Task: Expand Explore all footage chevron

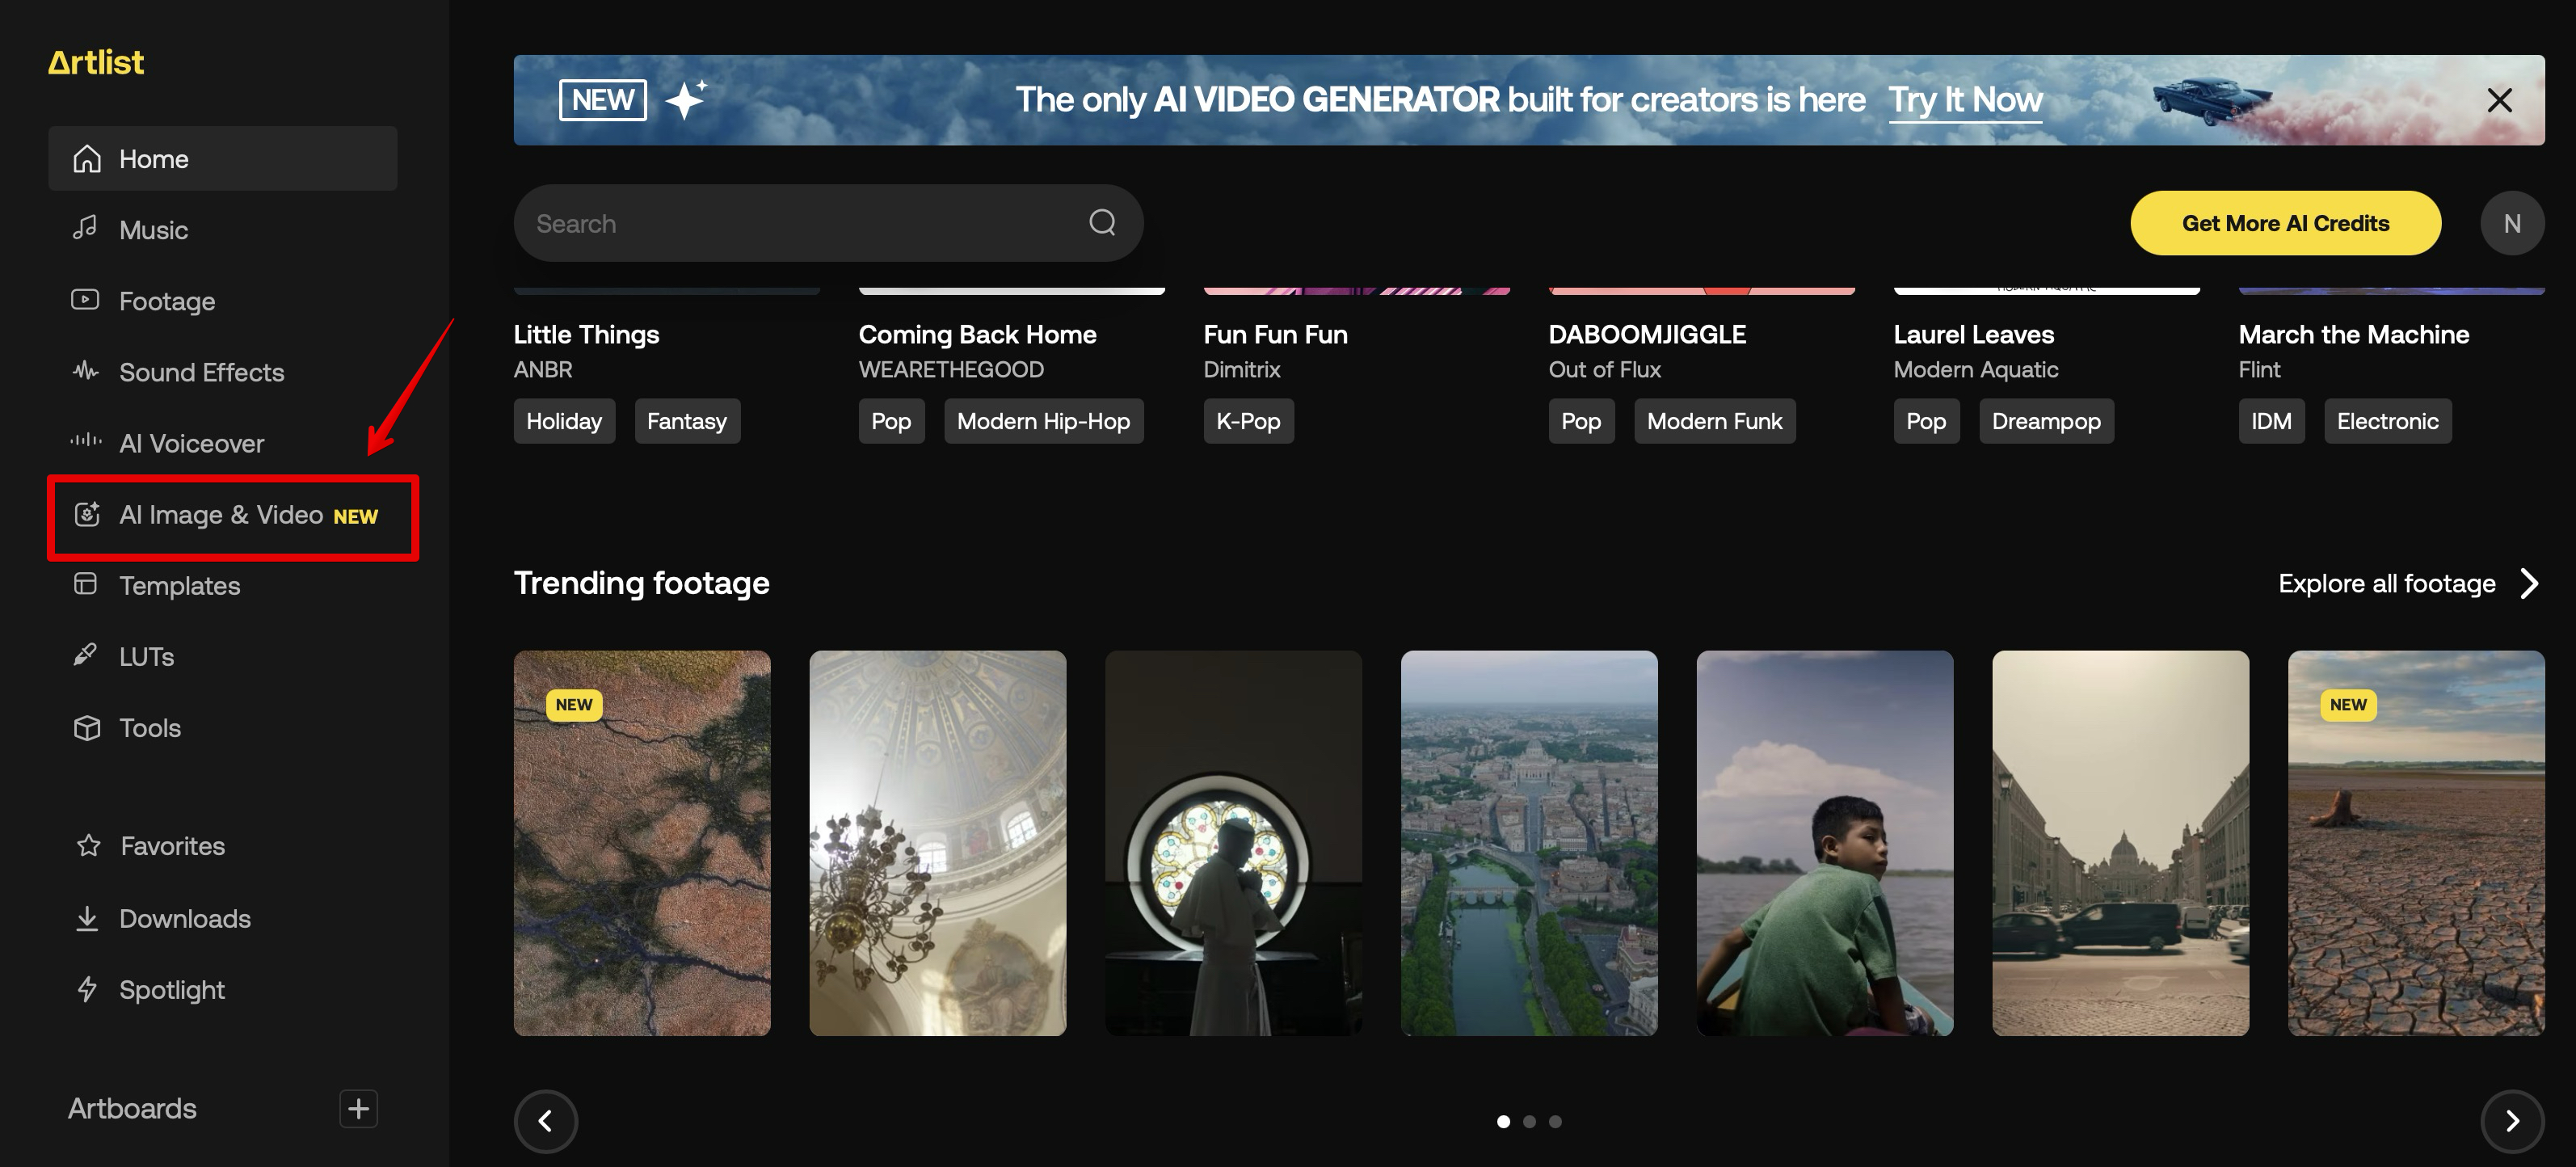Action: [x=2529, y=583]
